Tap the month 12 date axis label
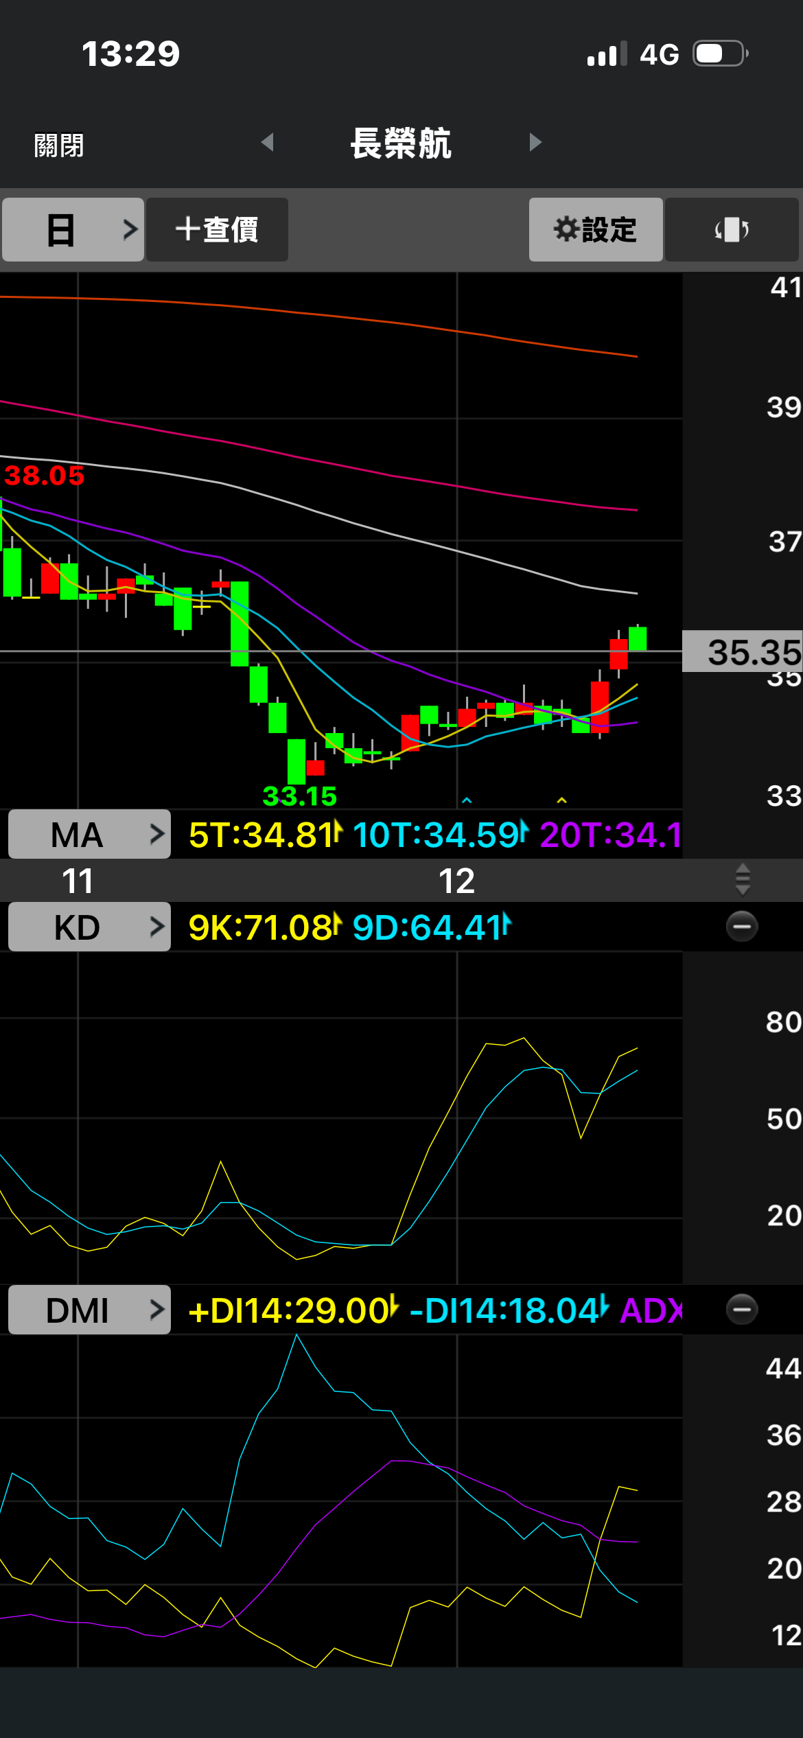Image resolution: width=803 pixels, height=1738 pixels. pos(456,881)
